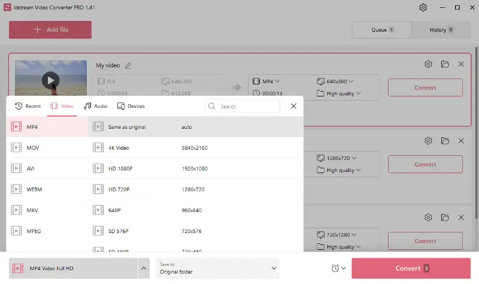Open the Audio tab in format picker

pos(96,106)
